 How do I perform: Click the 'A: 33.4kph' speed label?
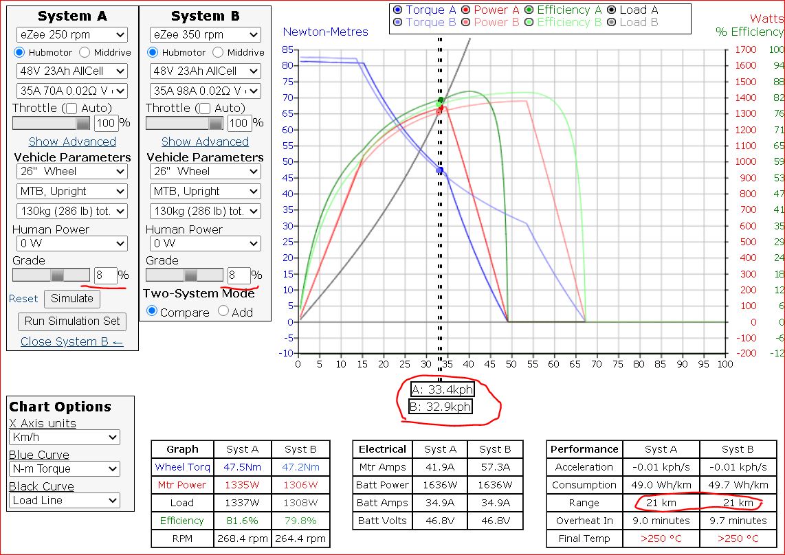coord(442,389)
